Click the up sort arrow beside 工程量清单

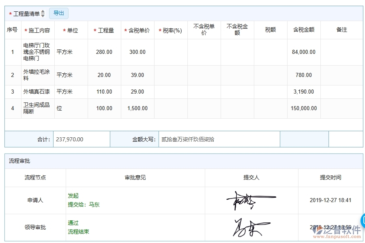pos(43,11)
